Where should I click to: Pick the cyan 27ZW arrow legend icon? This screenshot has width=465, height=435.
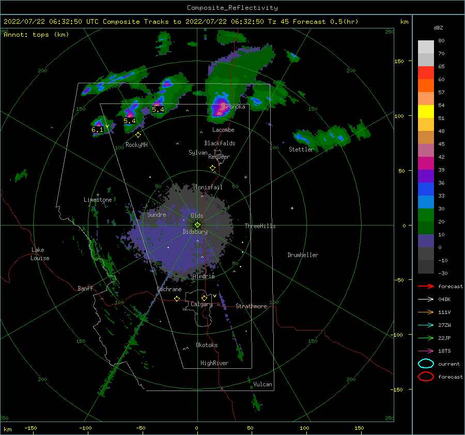(426, 325)
